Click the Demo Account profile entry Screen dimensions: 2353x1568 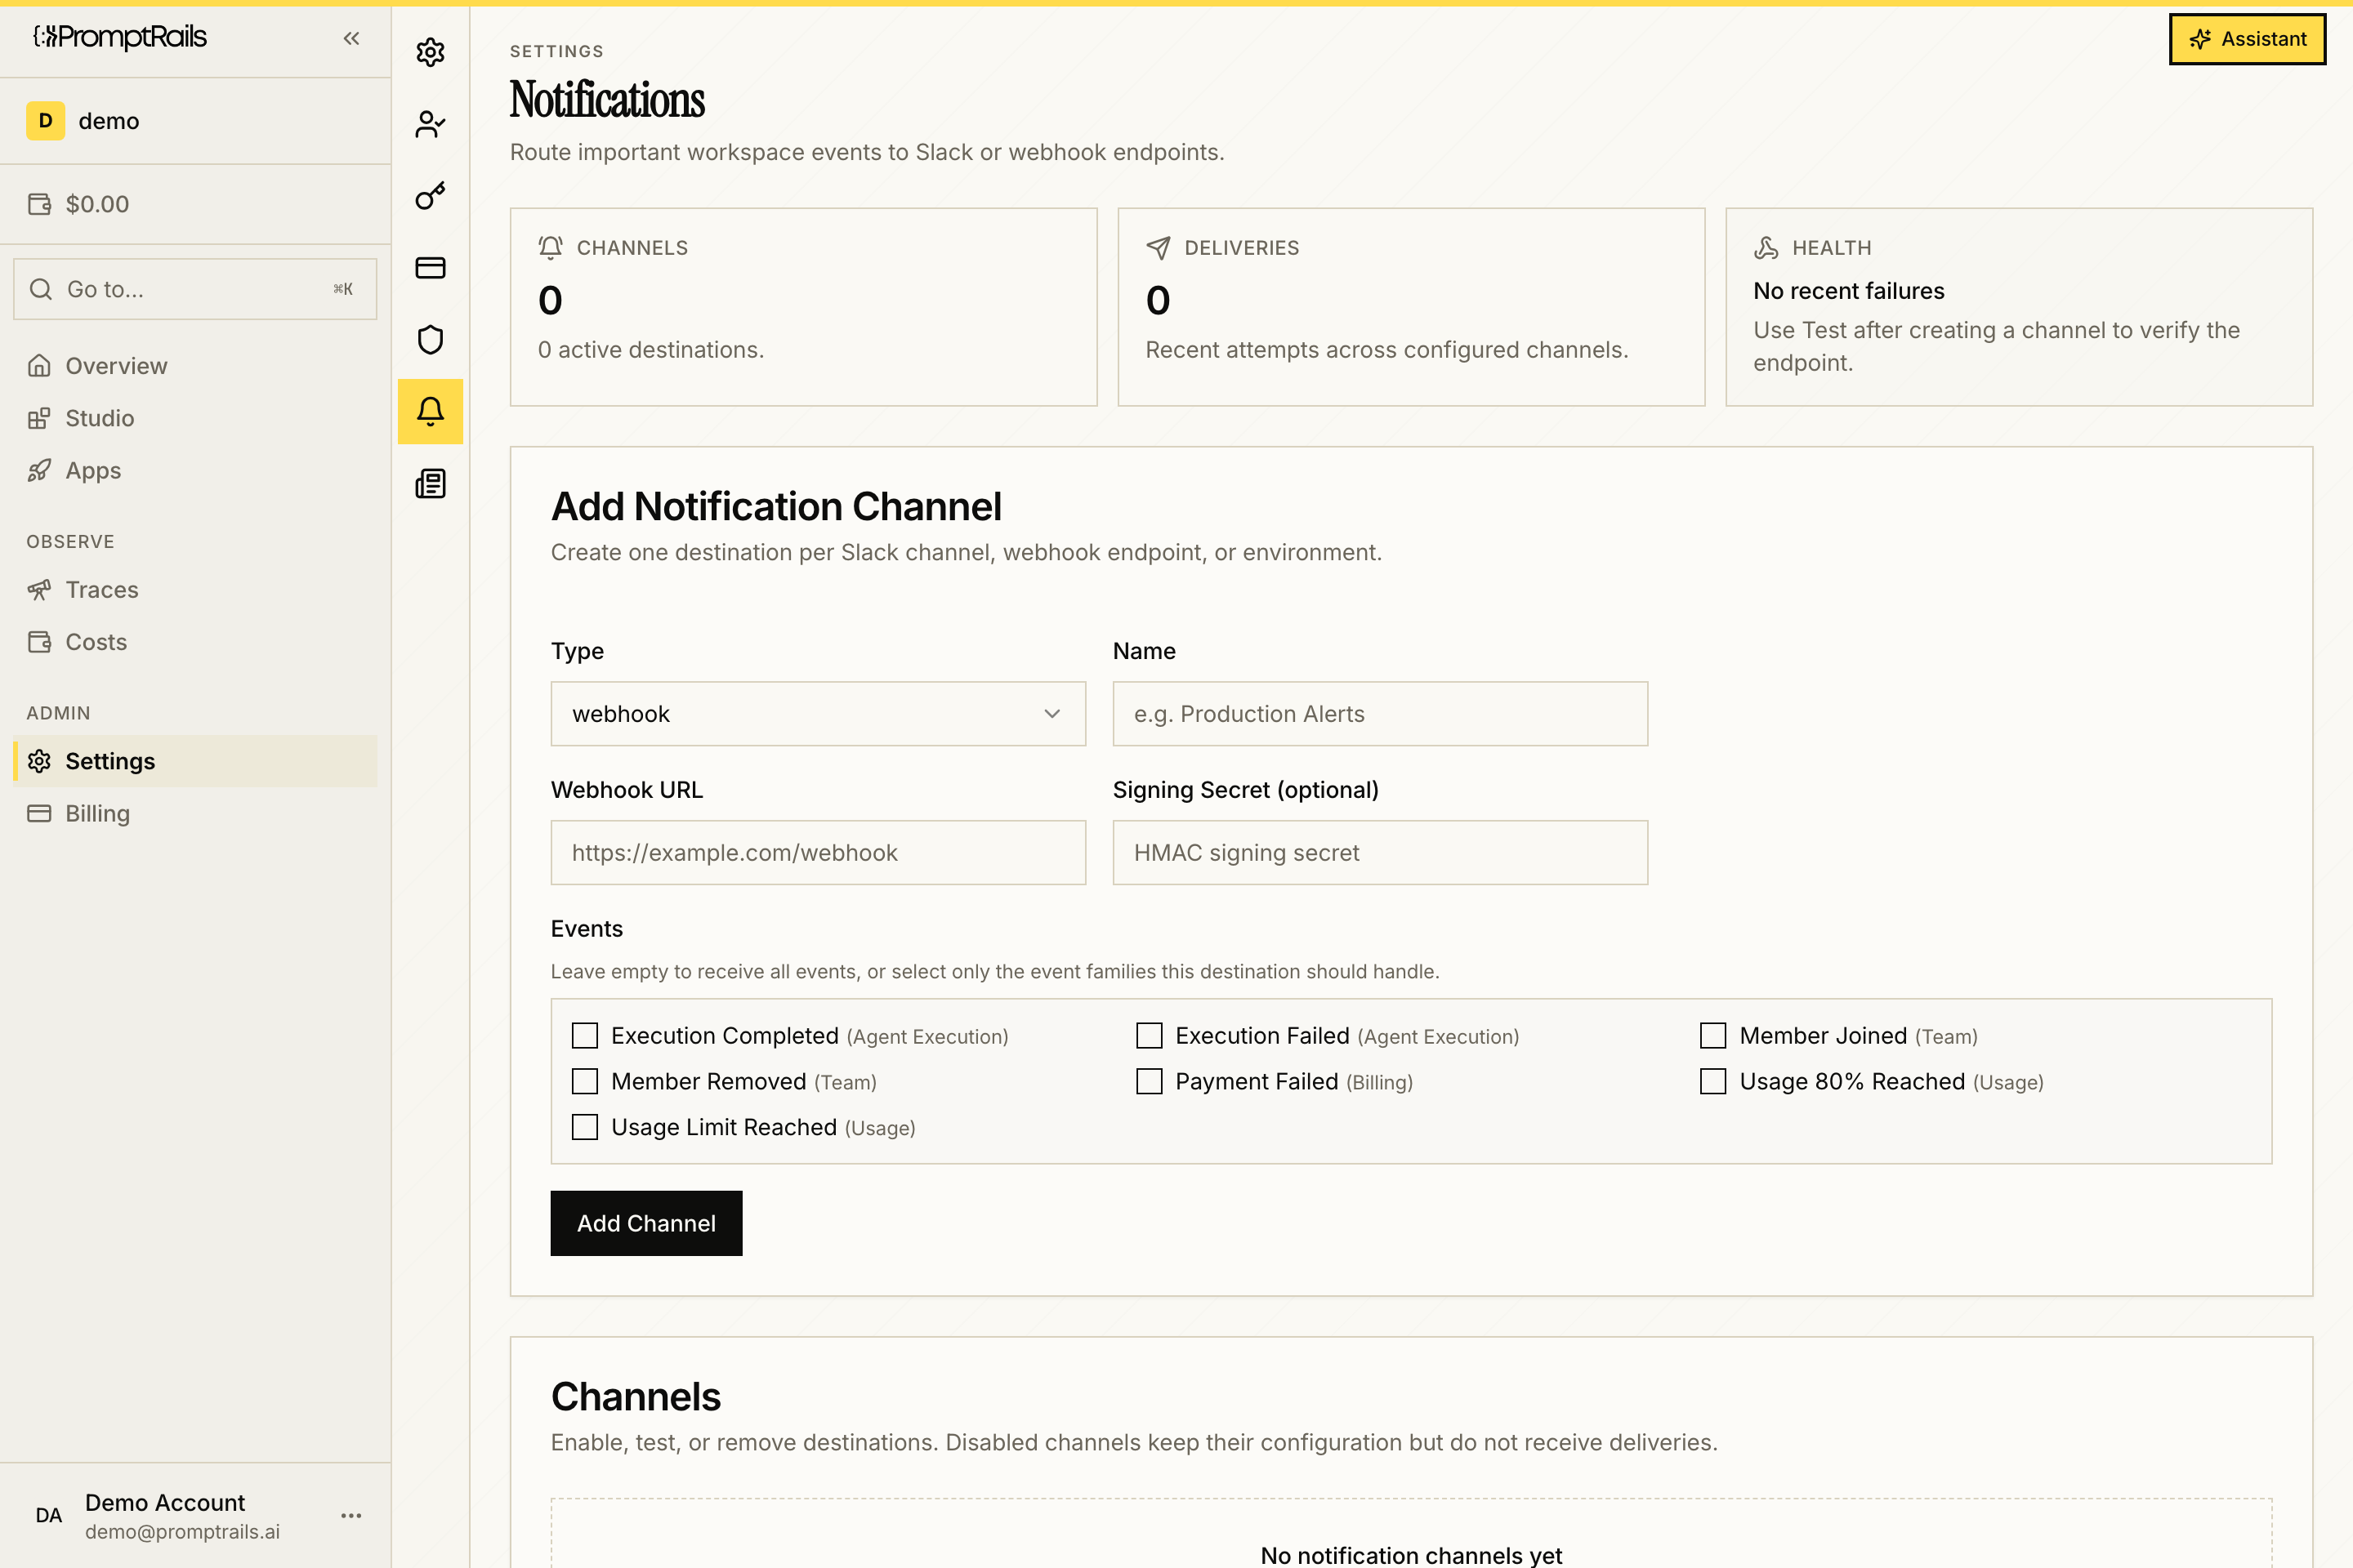[195, 1516]
